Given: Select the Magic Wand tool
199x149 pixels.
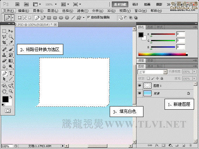Looking at the screenshot, I should tap(11, 37).
